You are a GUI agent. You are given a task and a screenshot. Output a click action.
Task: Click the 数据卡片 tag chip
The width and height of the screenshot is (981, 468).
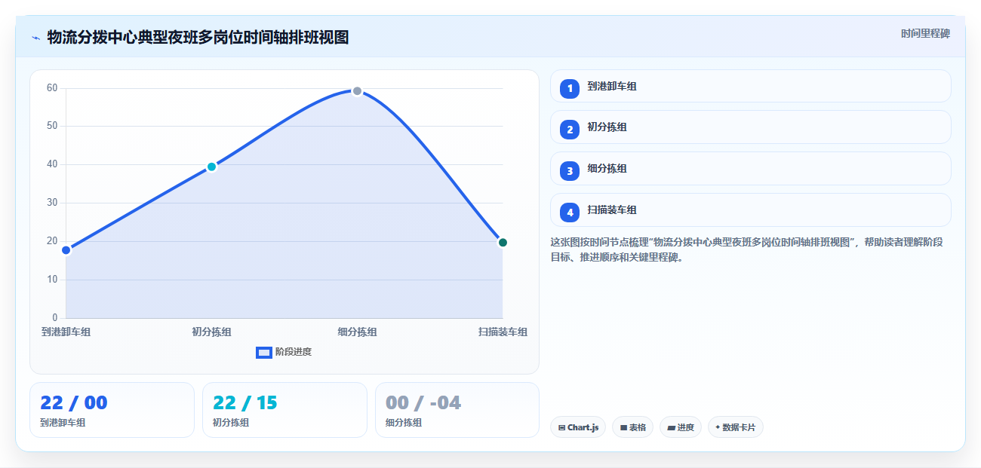[x=735, y=427]
